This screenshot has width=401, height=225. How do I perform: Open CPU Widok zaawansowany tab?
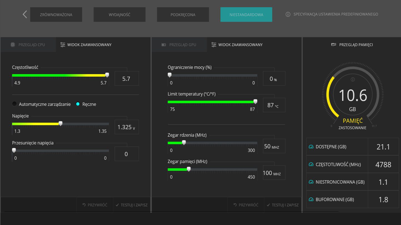click(x=86, y=44)
